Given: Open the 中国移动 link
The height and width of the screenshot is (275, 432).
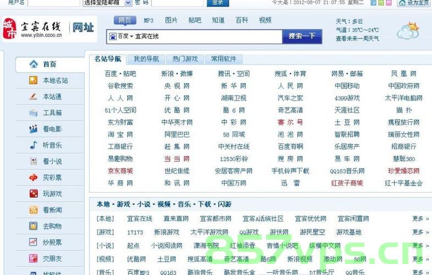Looking at the screenshot, I should coord(347,86).
